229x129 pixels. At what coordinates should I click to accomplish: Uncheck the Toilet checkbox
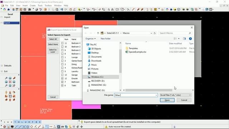click(62, 85)
